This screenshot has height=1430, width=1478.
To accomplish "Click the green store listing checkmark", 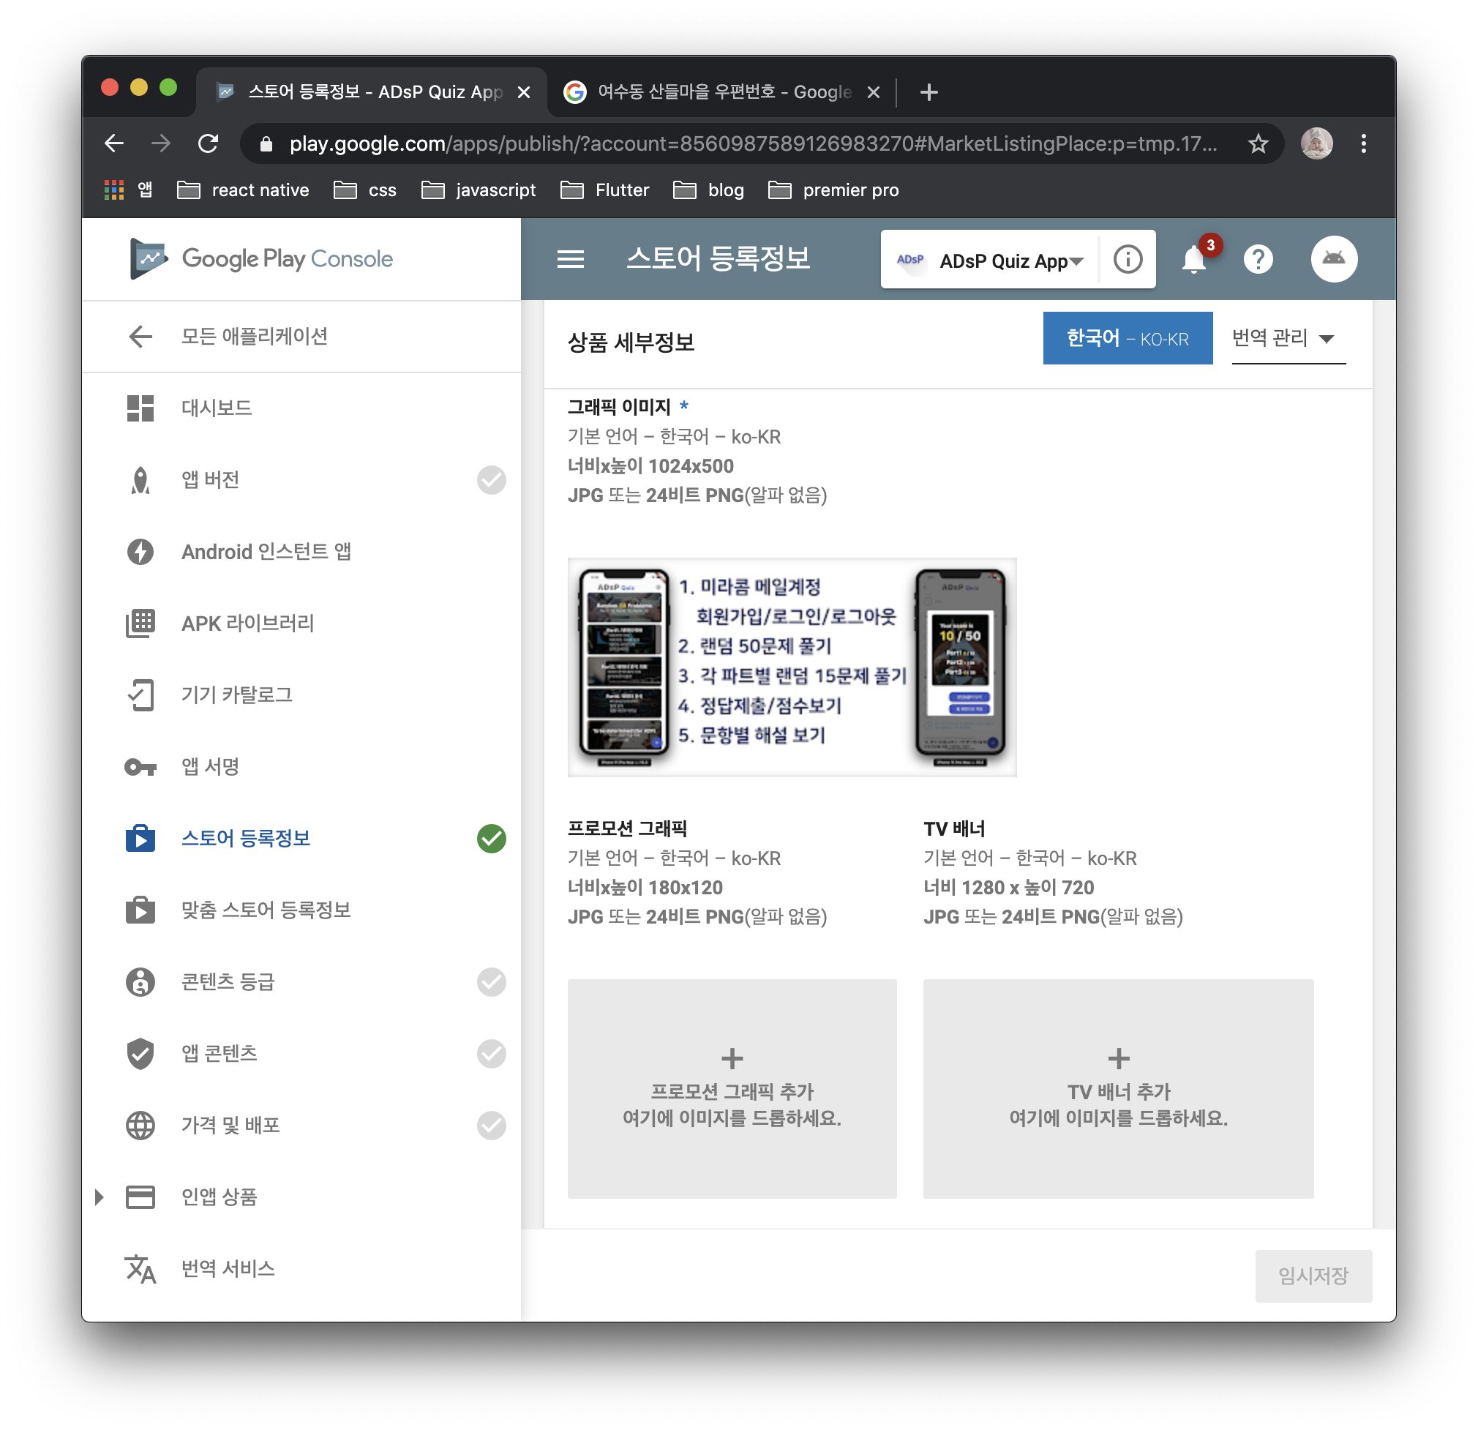I will [x=491, y=839].
